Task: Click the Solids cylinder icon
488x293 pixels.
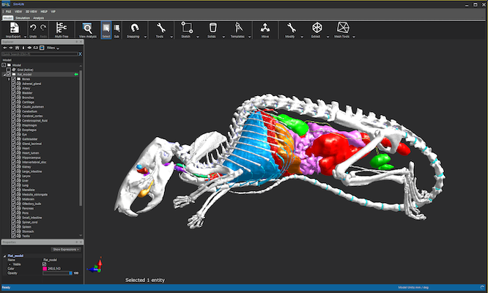Action: (212, 28)
